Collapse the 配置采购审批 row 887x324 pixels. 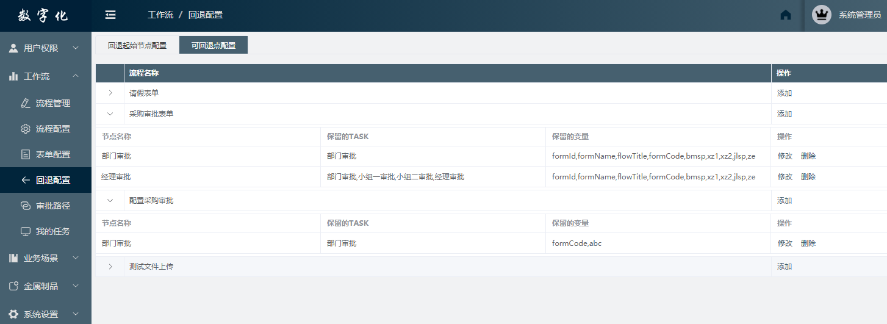[x=110, y=200]
